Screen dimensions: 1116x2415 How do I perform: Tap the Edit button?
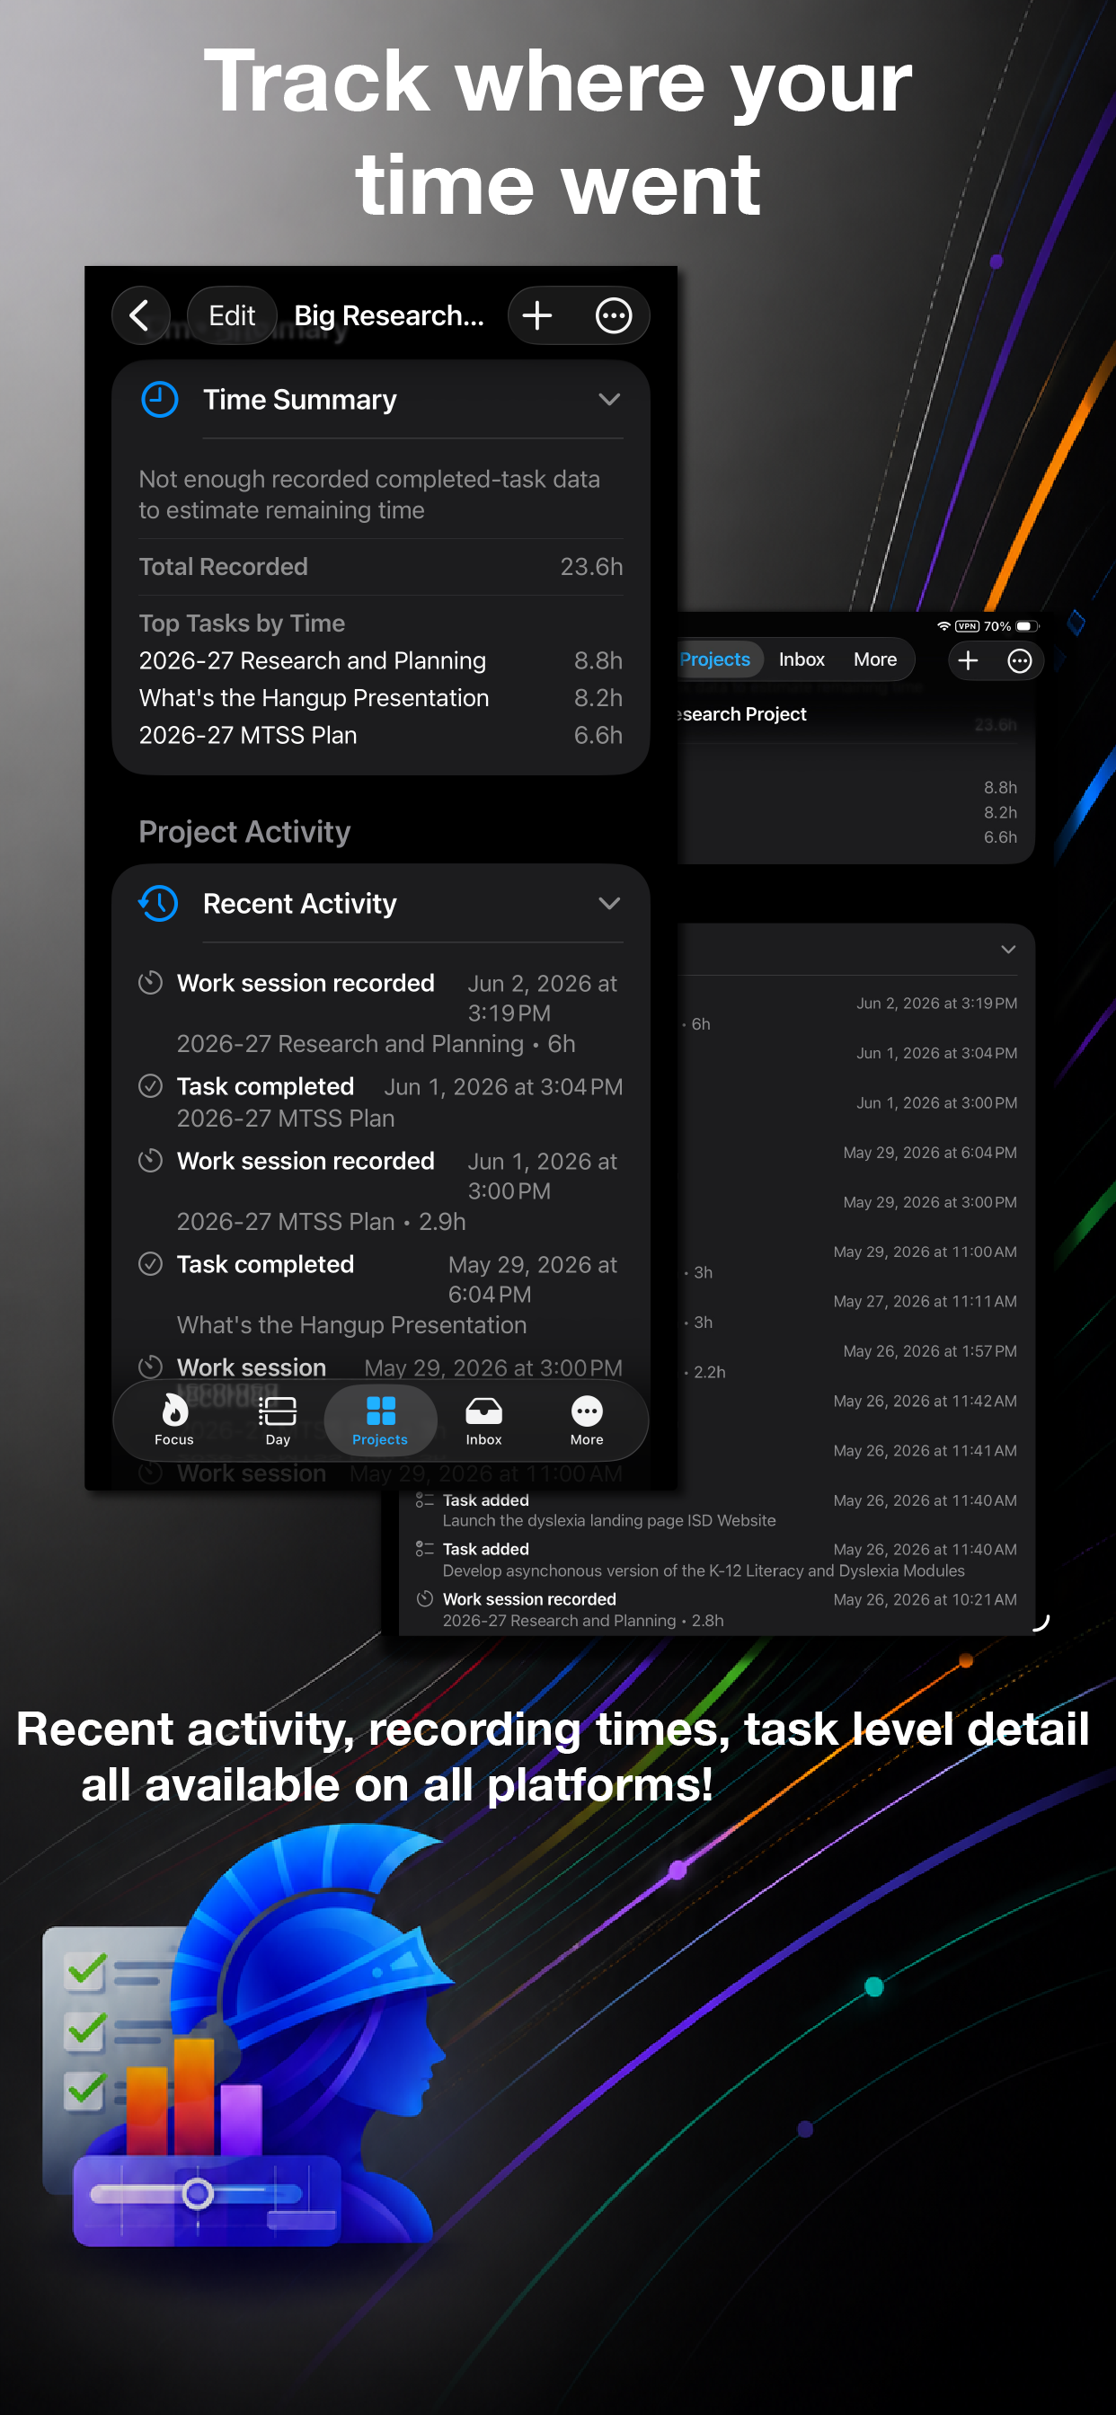[232, 315]
